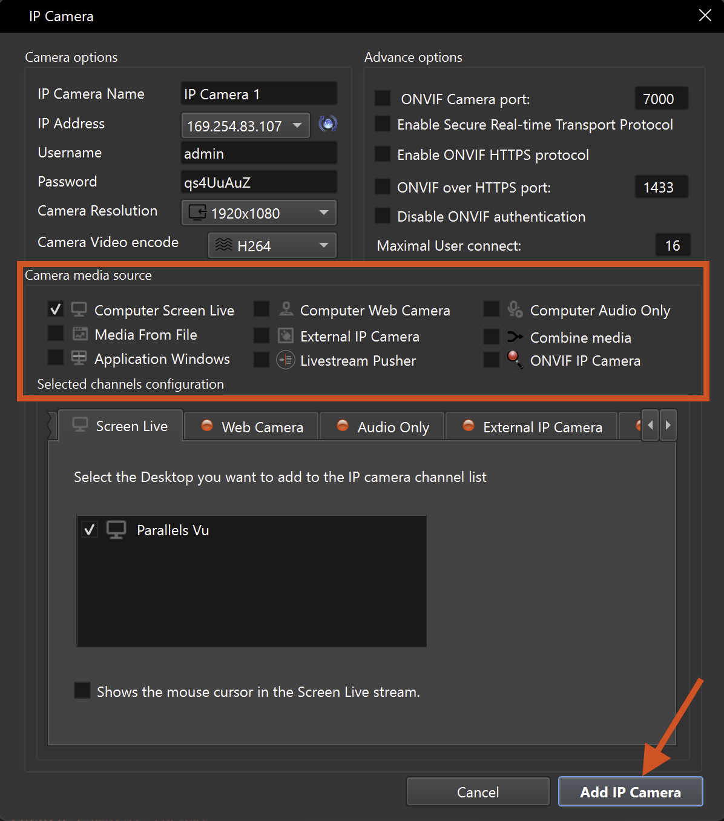Click the Application Windows icon
This screenshot has height=821, width=724.
79,358
